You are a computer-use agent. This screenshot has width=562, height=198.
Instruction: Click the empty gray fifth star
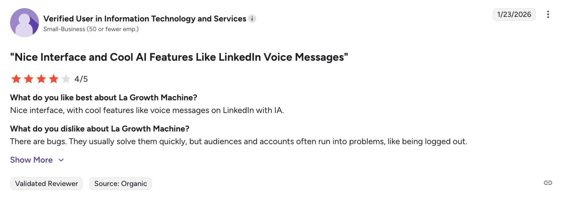pos(66,79)
